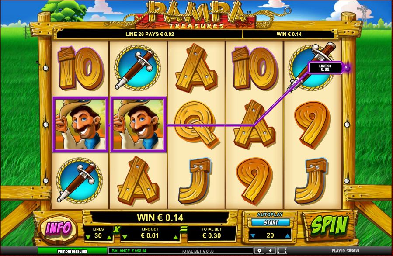The width and height of the screenshot is (393, 256).
Task: Raise the line bet up arrow
Action: pyautogui.click(x=176, y=237)
